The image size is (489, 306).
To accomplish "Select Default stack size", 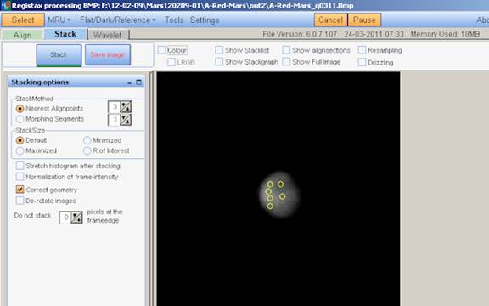I will [20, 140].
